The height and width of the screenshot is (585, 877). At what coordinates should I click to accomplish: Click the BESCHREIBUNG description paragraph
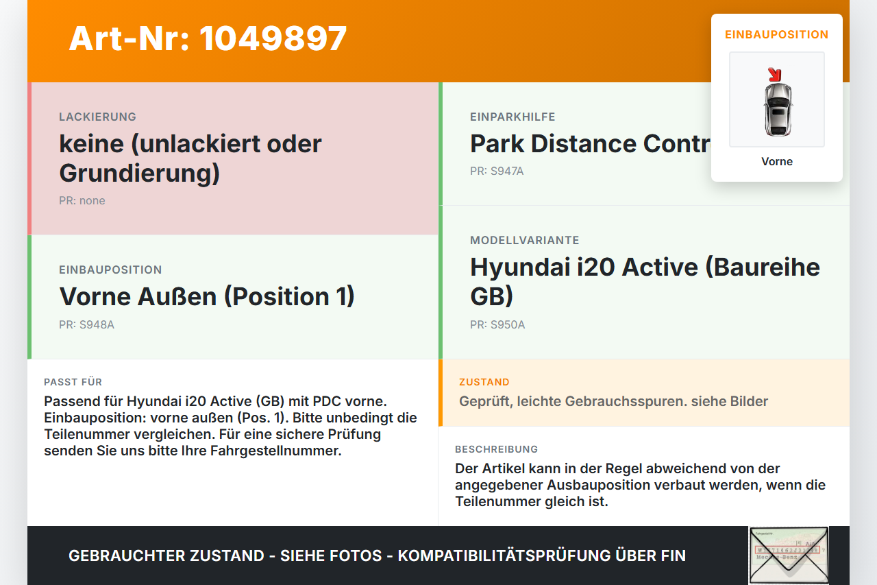[x=640, y=485]
